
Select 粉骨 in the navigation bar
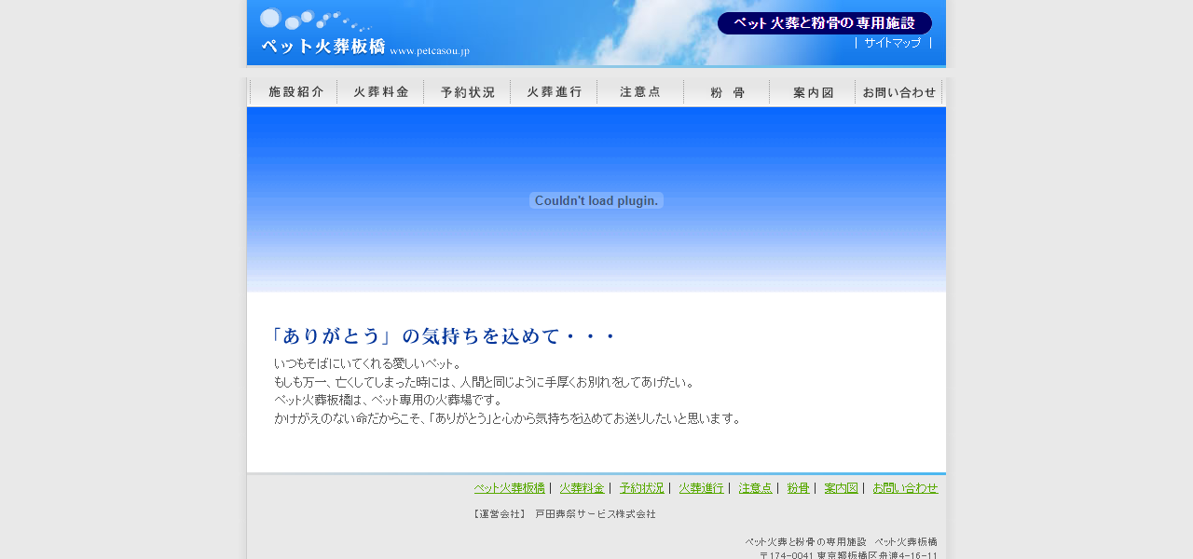click(x=727, y=92)
